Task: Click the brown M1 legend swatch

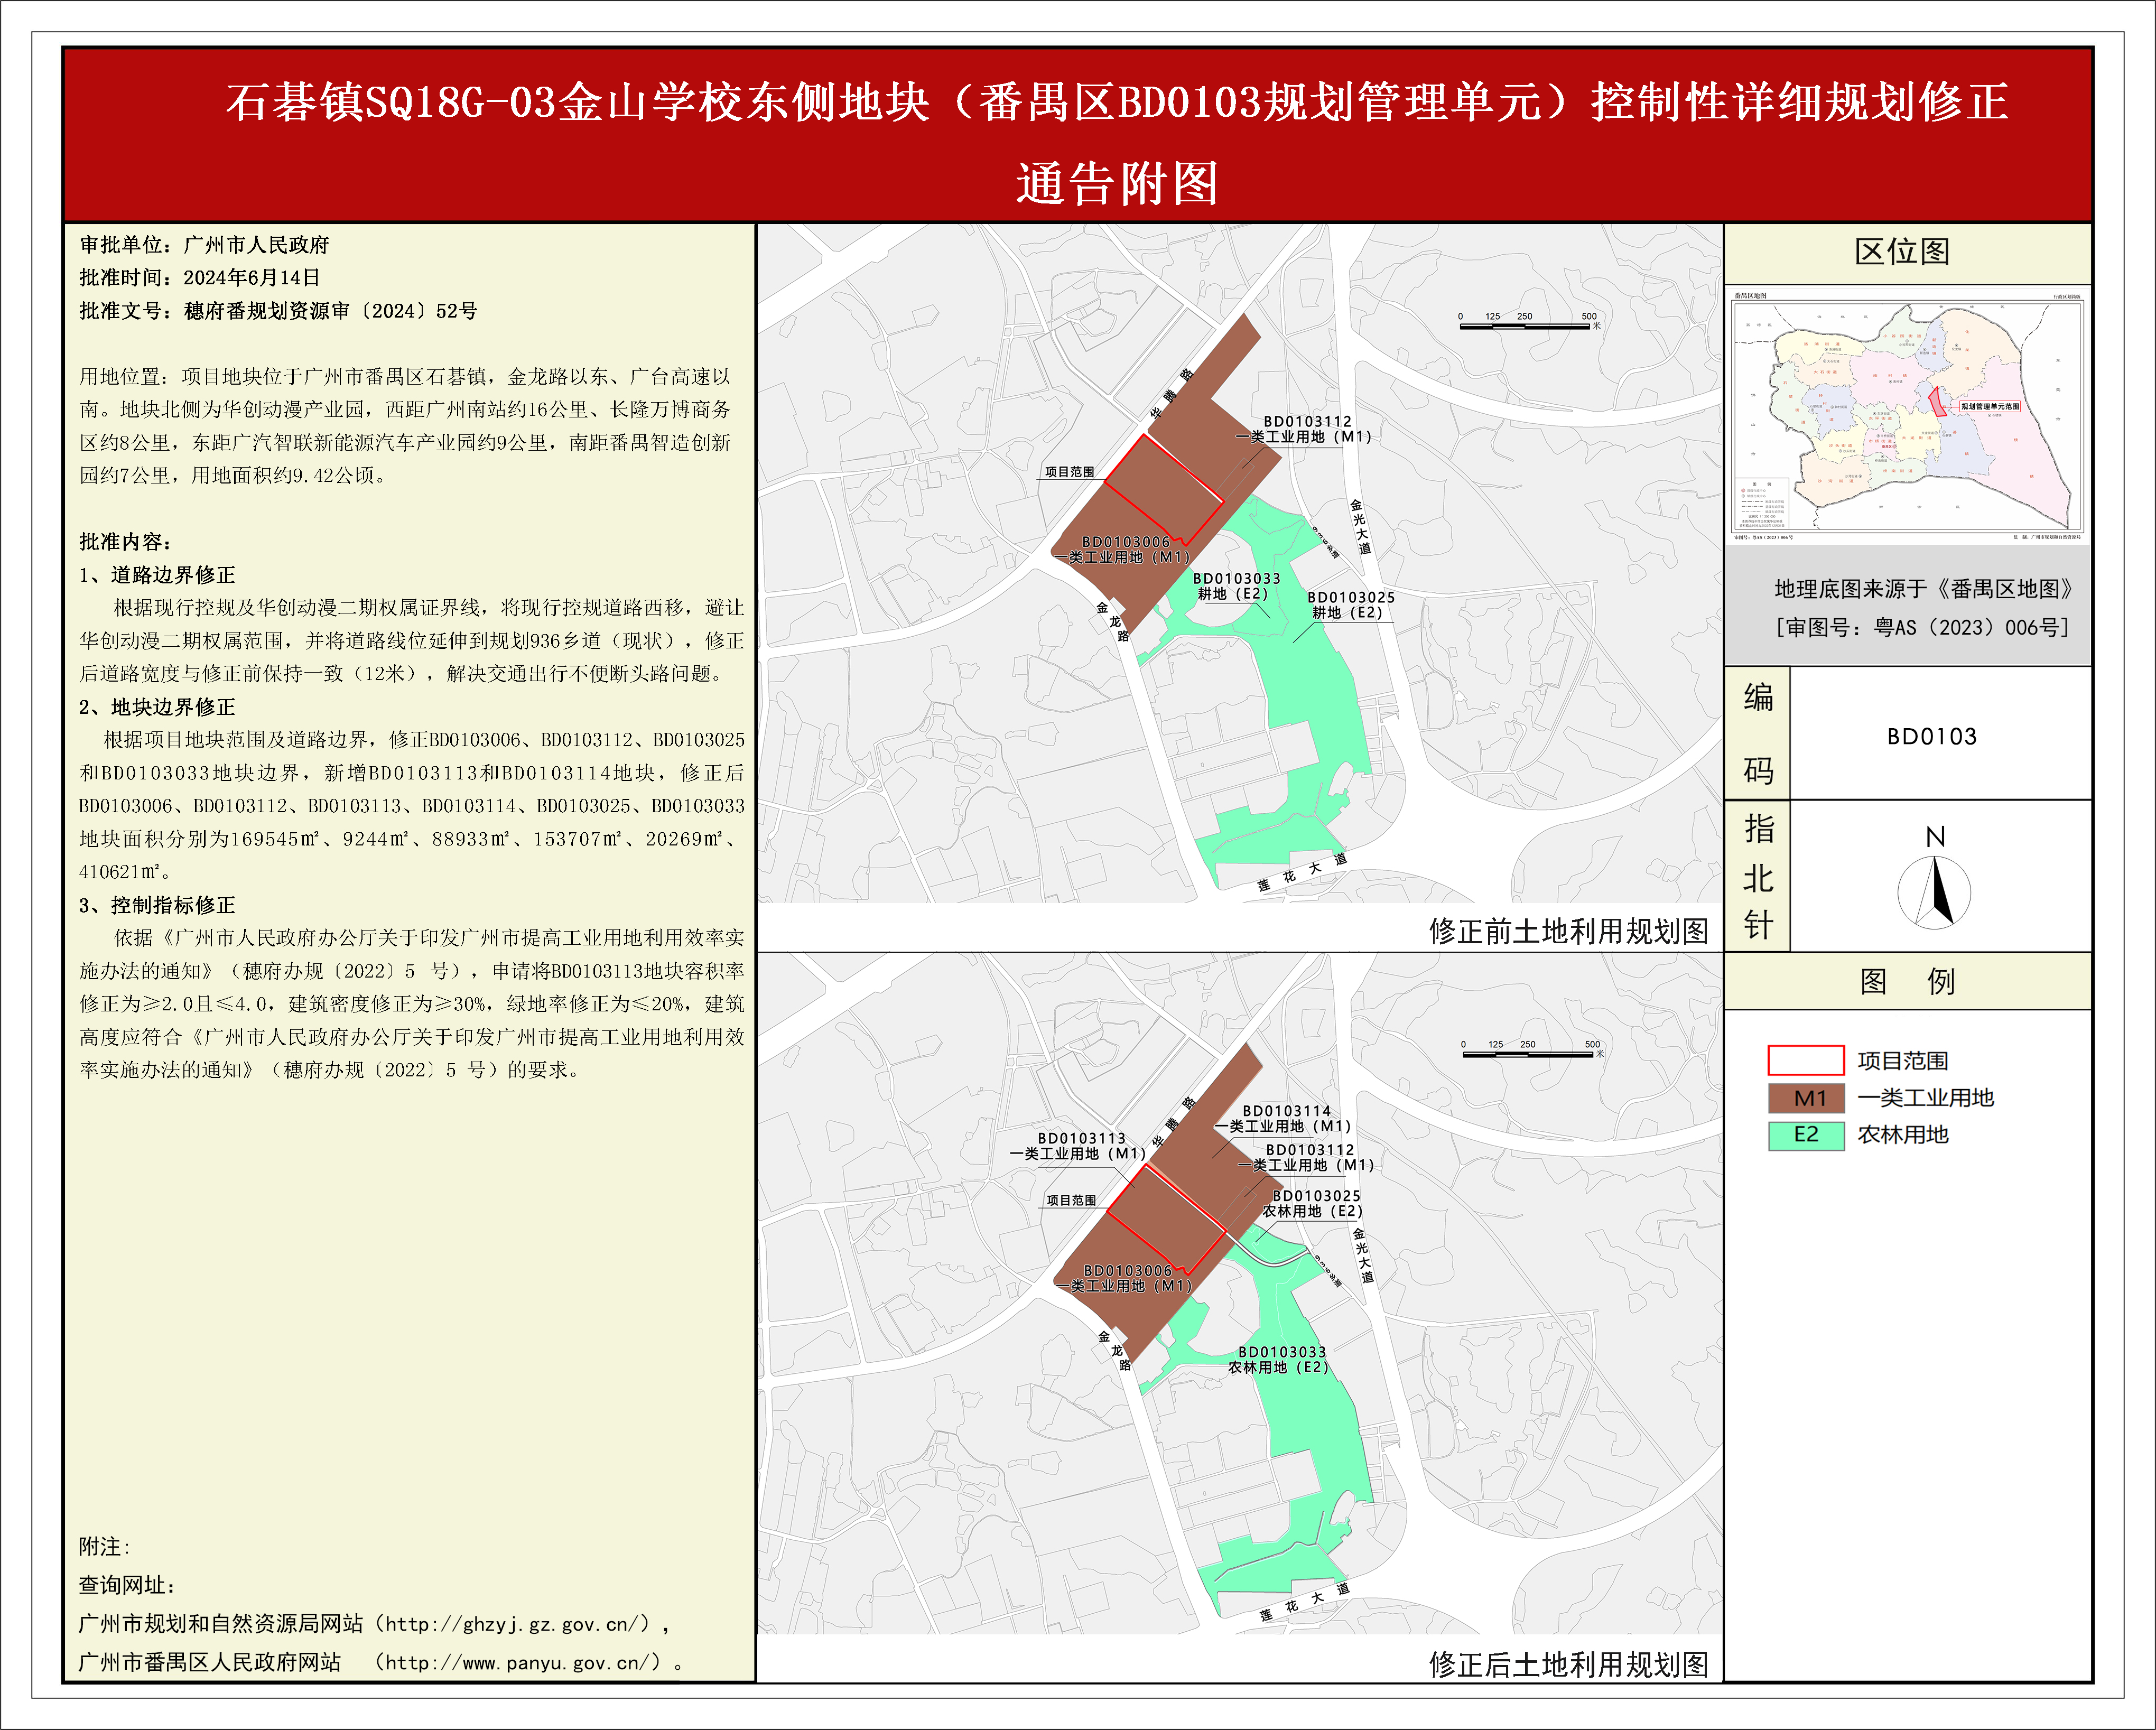Action: pos(1805,1098)
